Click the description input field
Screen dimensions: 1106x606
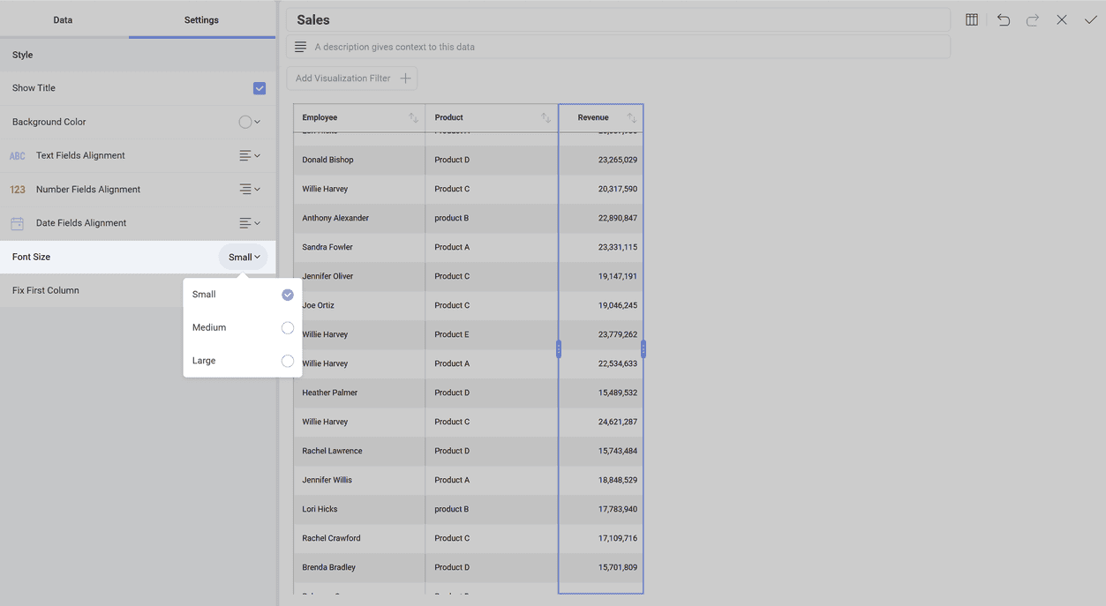tap(619, 47)
